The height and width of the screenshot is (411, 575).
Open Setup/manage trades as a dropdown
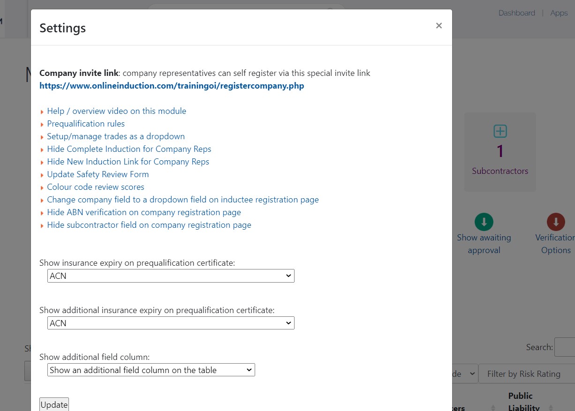(x=116, y=136)
